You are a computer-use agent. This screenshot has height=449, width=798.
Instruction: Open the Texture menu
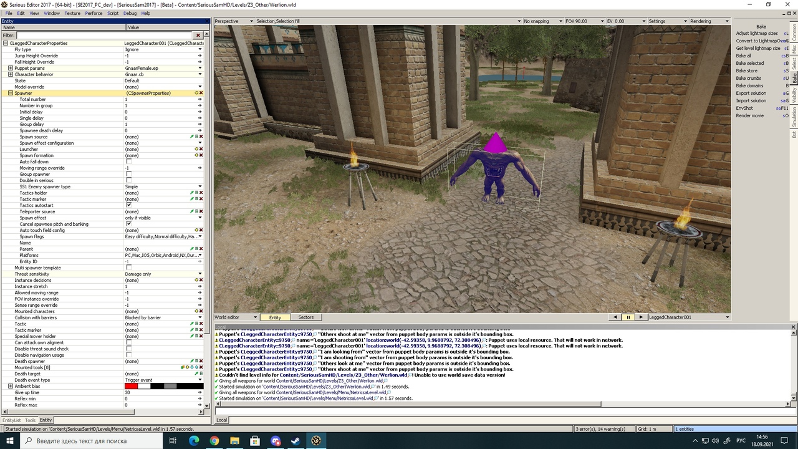click(72, 13)
